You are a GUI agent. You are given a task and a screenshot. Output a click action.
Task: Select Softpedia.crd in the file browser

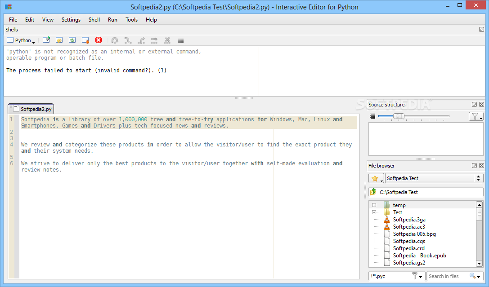(409, 248)
